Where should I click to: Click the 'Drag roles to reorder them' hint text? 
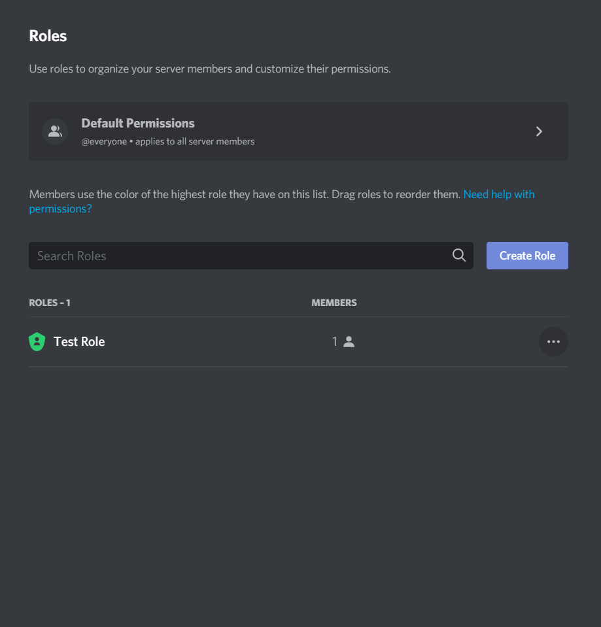click(396, 194)
